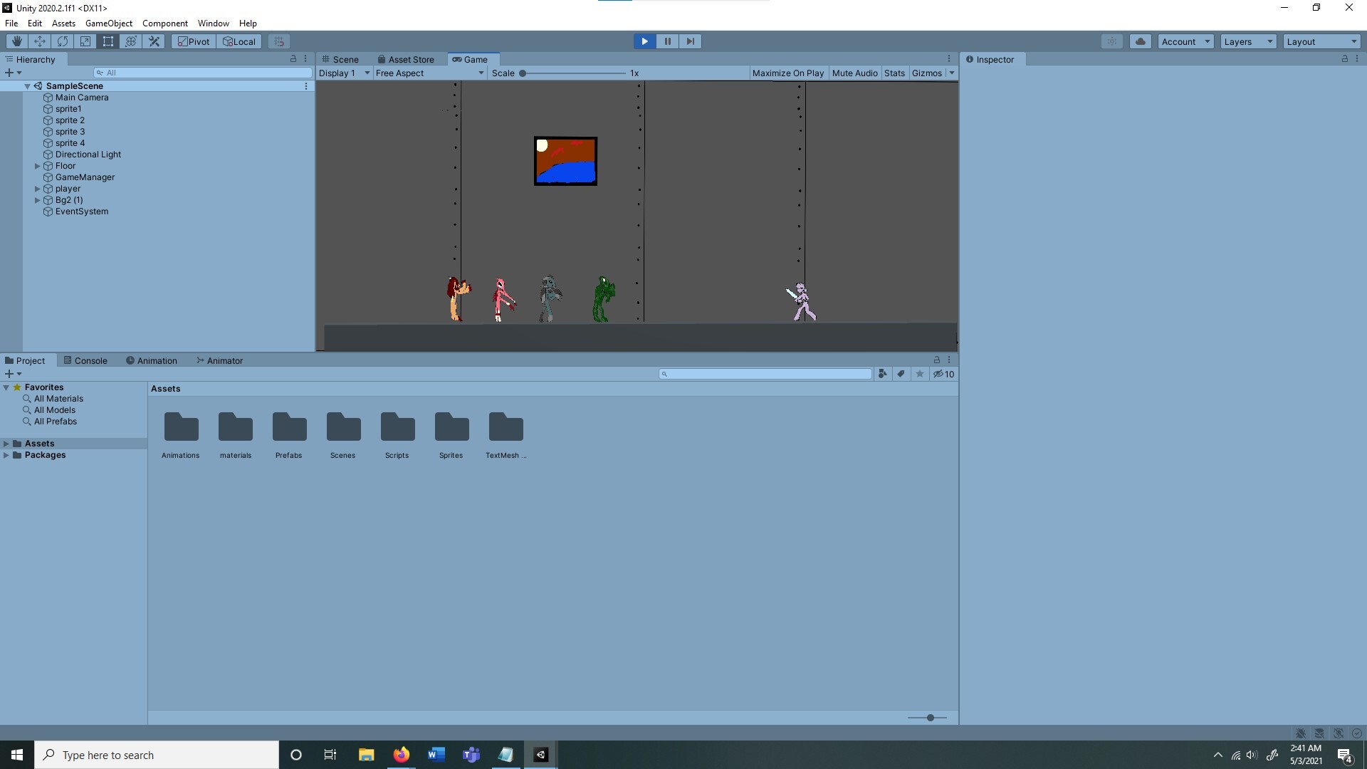Open the GameObject menu

pos(108,23)
